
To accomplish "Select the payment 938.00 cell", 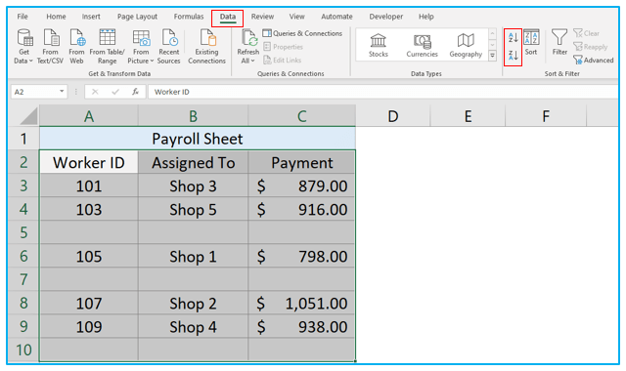I will [302, 327].
